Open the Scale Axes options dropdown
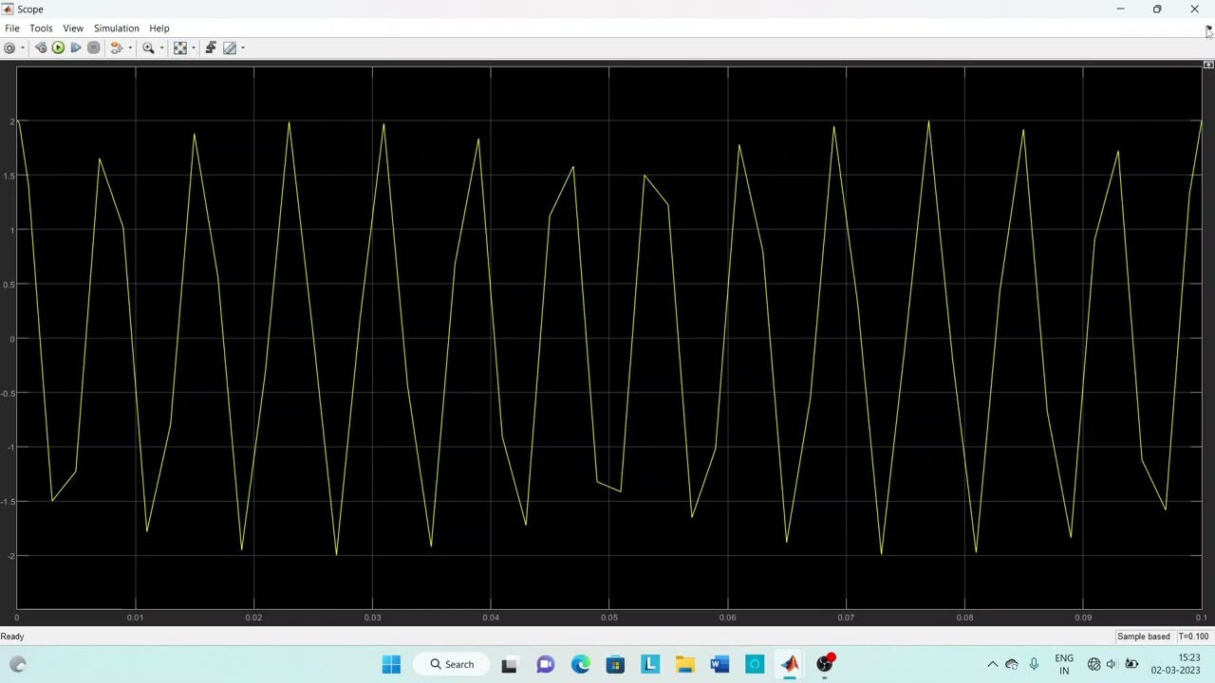Image resolution: width=1215 pixels, height=683 pixels. tap(193, 47)
